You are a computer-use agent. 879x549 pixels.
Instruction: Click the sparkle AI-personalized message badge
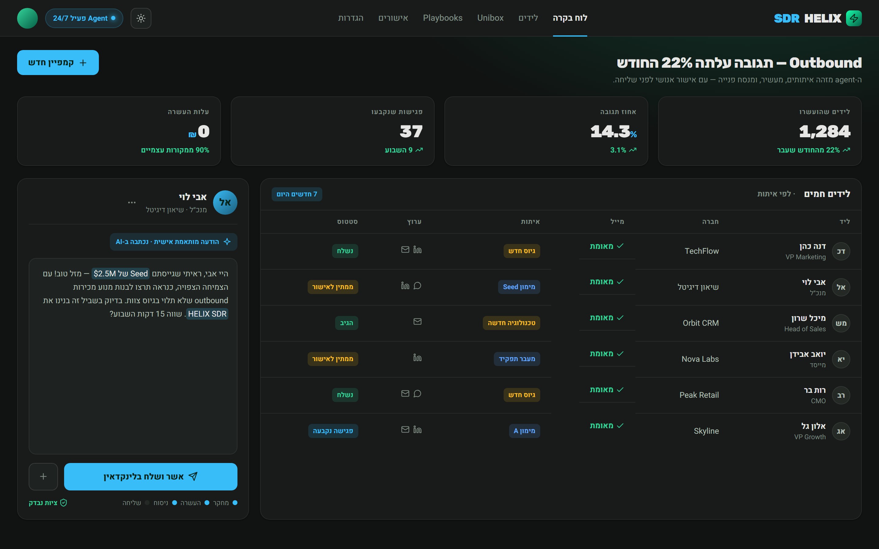click(173, 242)
